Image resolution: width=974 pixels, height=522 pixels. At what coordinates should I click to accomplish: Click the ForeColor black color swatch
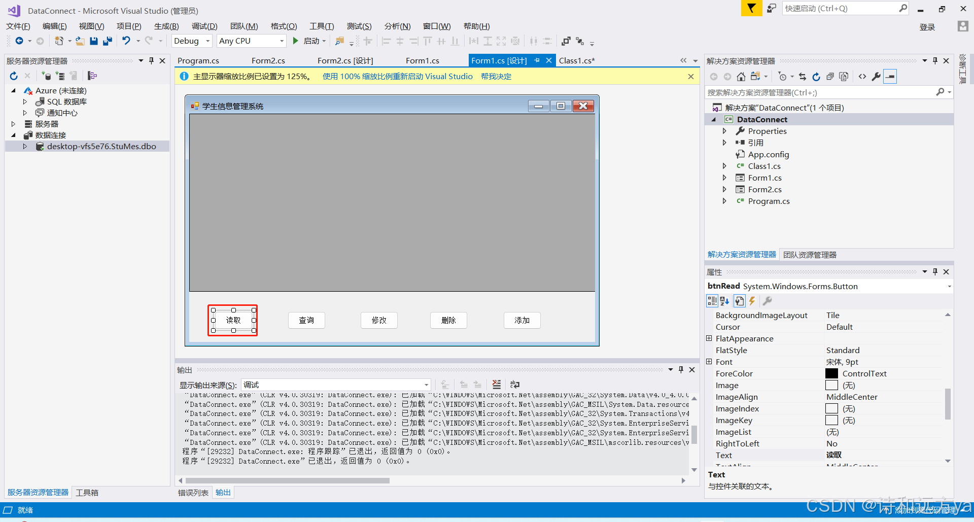(x=832, y=374)
